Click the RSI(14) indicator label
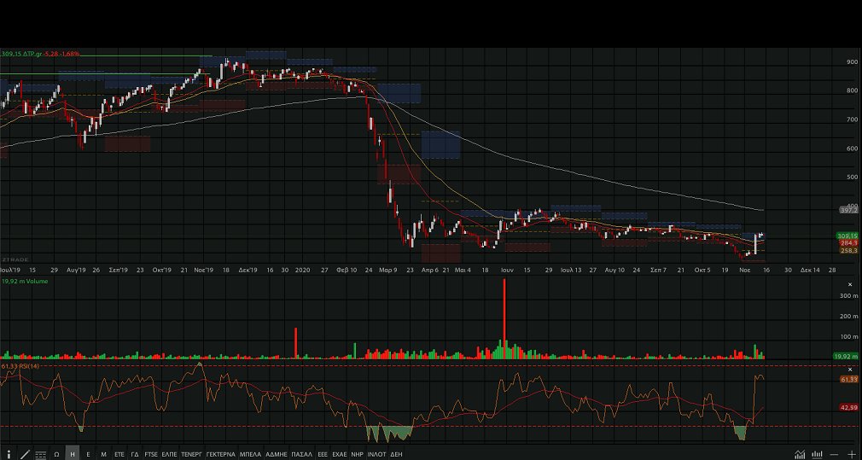The width and height of the screenshot is (862, 460). pyautogui.click(x=28, y=366)
